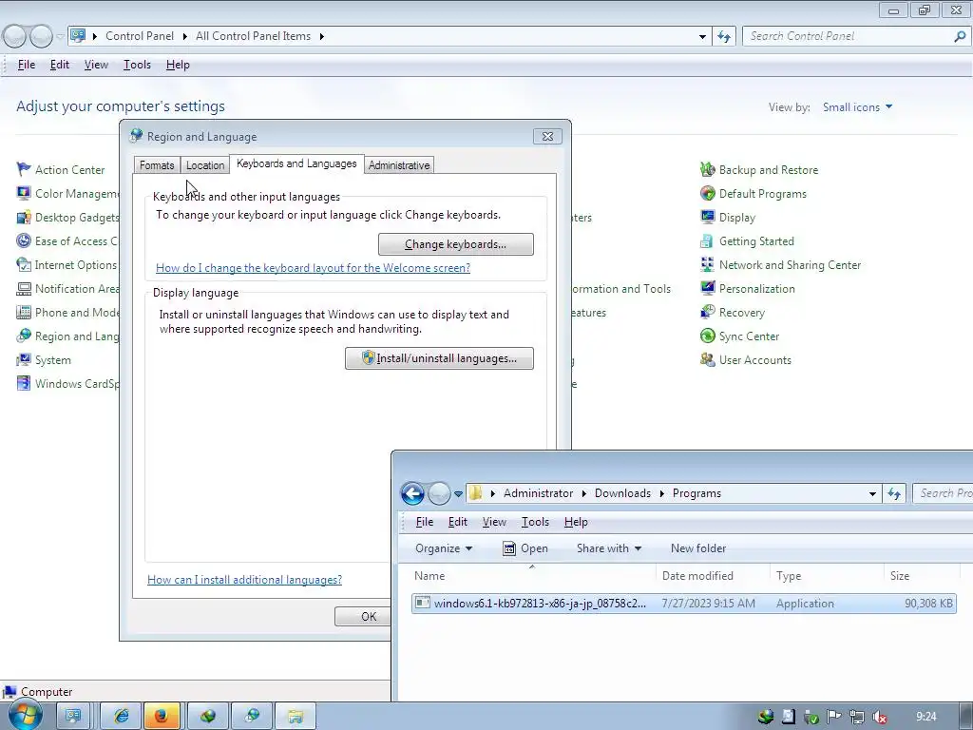Click Internet Explorer icon in taskbar
The width and height of the screenshot is (973, 730).
click(121, 717)
